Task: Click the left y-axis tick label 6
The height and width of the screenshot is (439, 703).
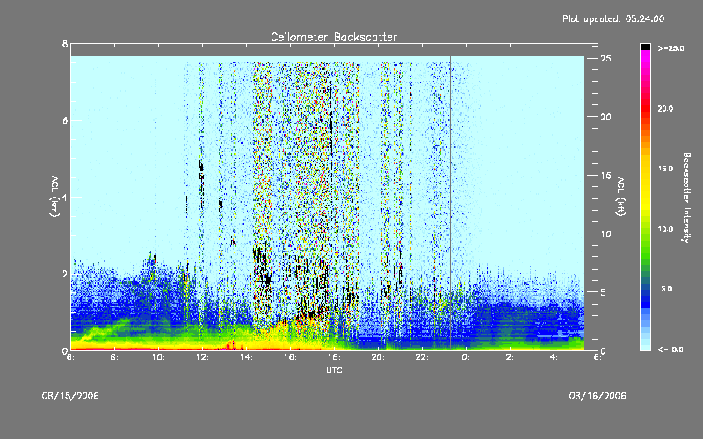Action: point(65,120)
